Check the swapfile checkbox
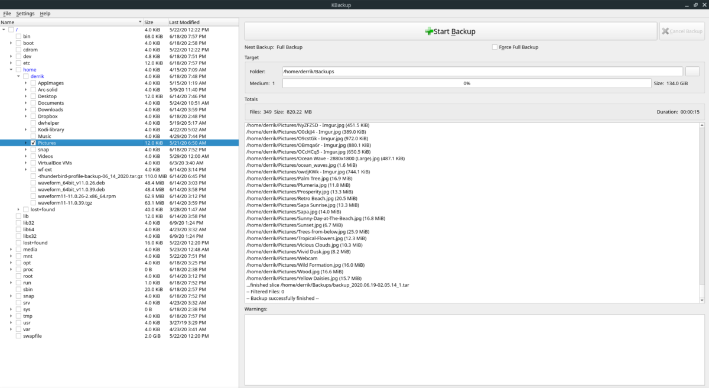This screenshot has width=709, height=388. point(18,336)
